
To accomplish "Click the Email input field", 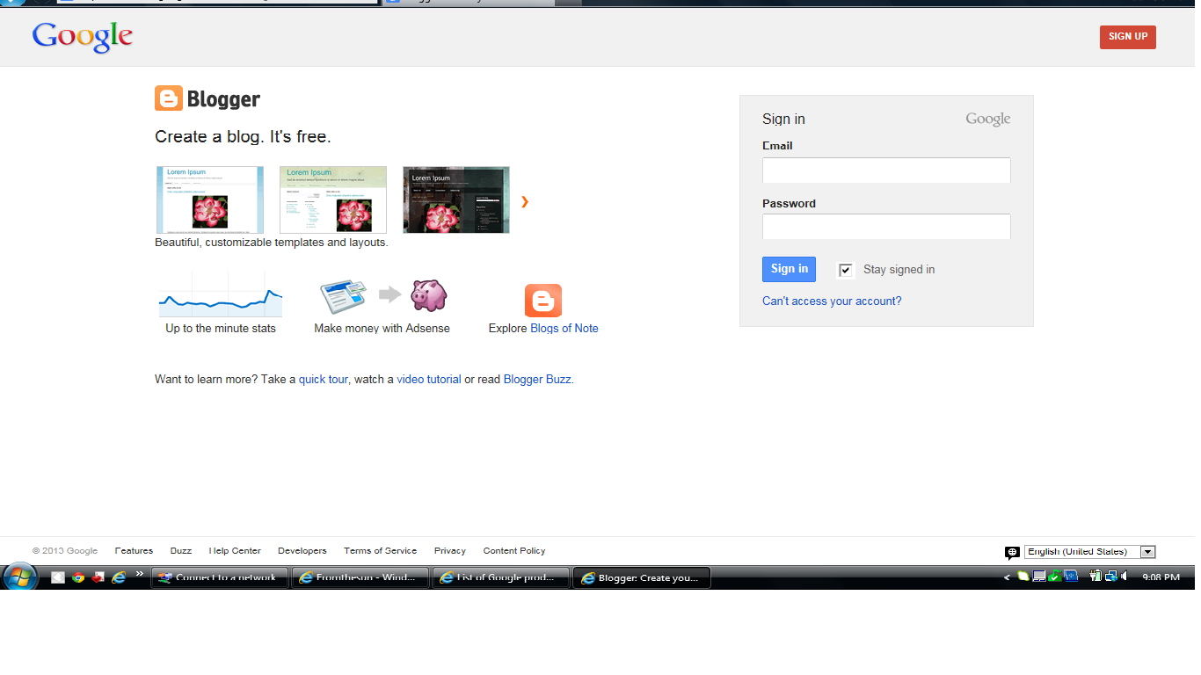I will [x=886, y=171].
